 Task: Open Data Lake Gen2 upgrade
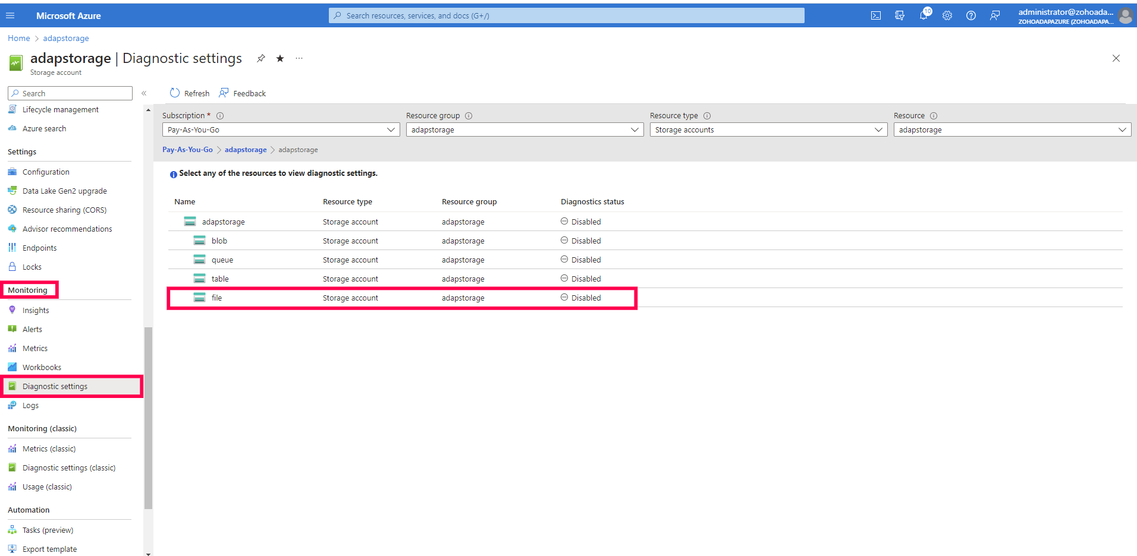click(x=65, y=190)
